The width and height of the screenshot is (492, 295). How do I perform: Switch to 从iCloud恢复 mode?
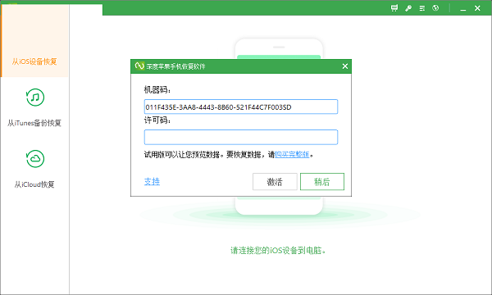pyautogui.click(x=34, y=184)
